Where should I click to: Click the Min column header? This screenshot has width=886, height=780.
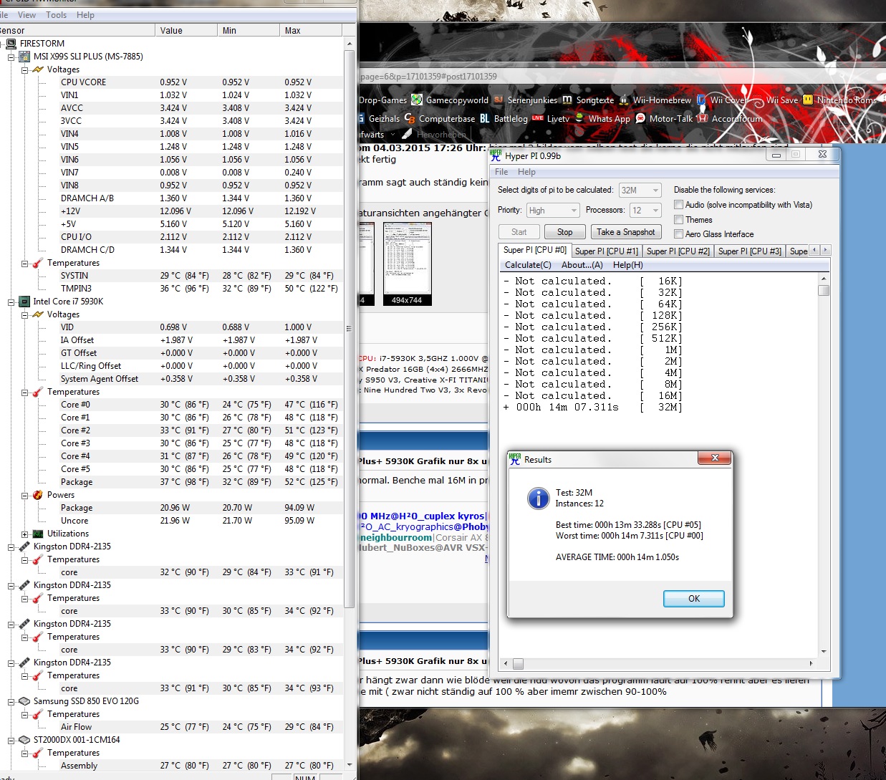(x=248, y=30)
